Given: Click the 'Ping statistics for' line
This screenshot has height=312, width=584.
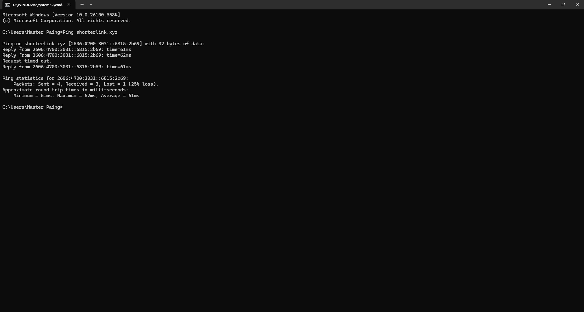Looking at the screenshot, I should point(65,78).
